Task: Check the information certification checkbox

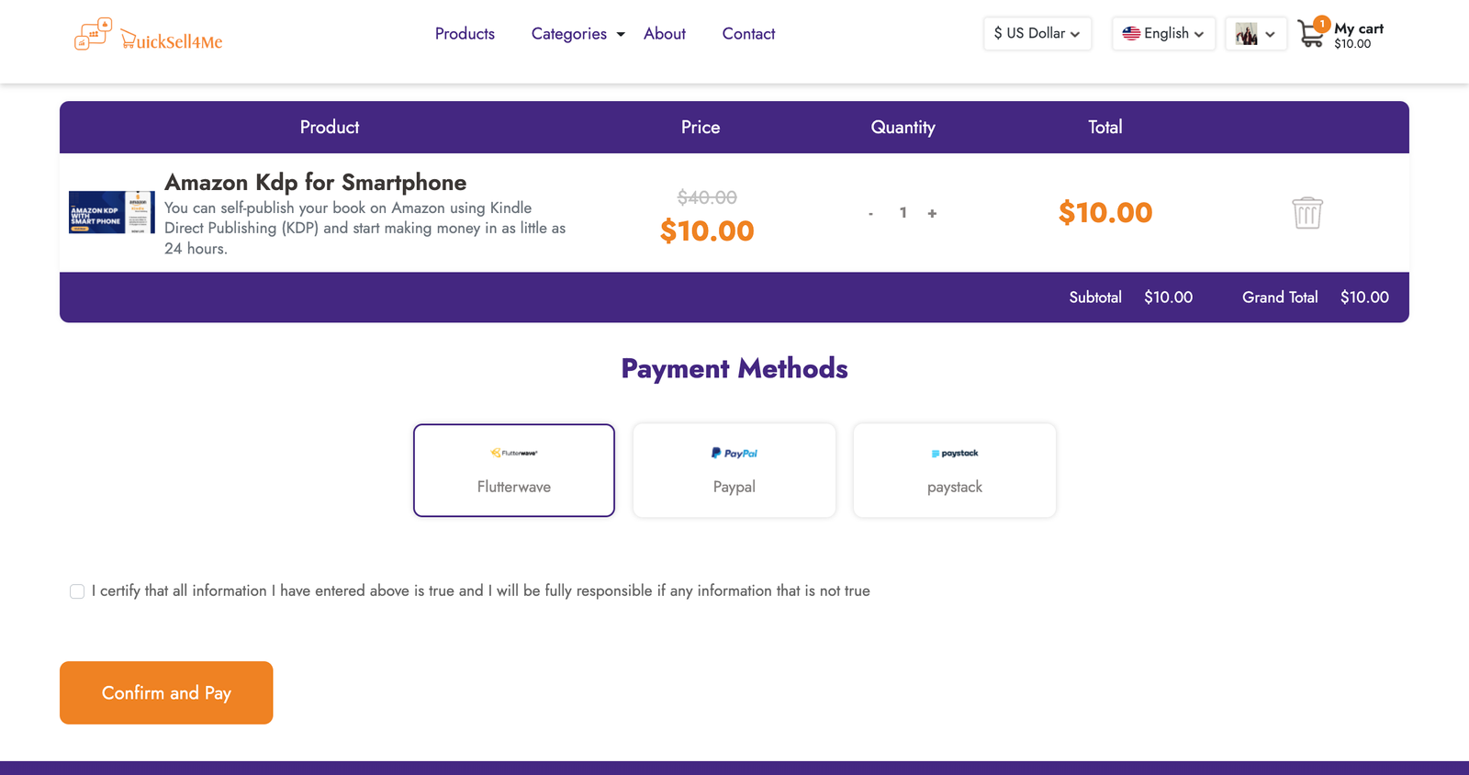Action: (x=77, y=591)
